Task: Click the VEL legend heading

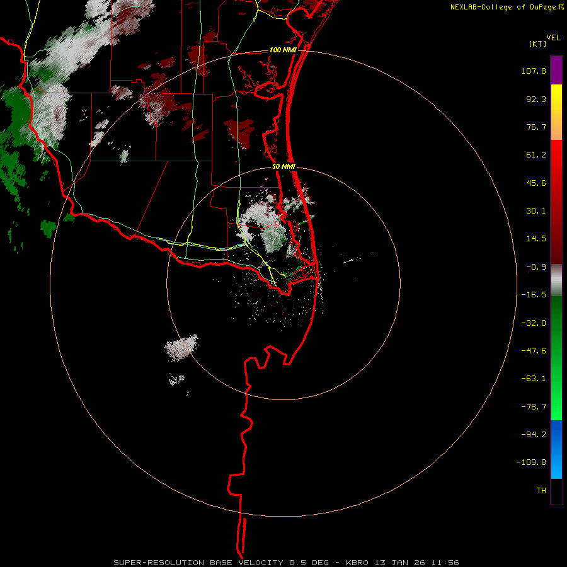Action: 553,38
